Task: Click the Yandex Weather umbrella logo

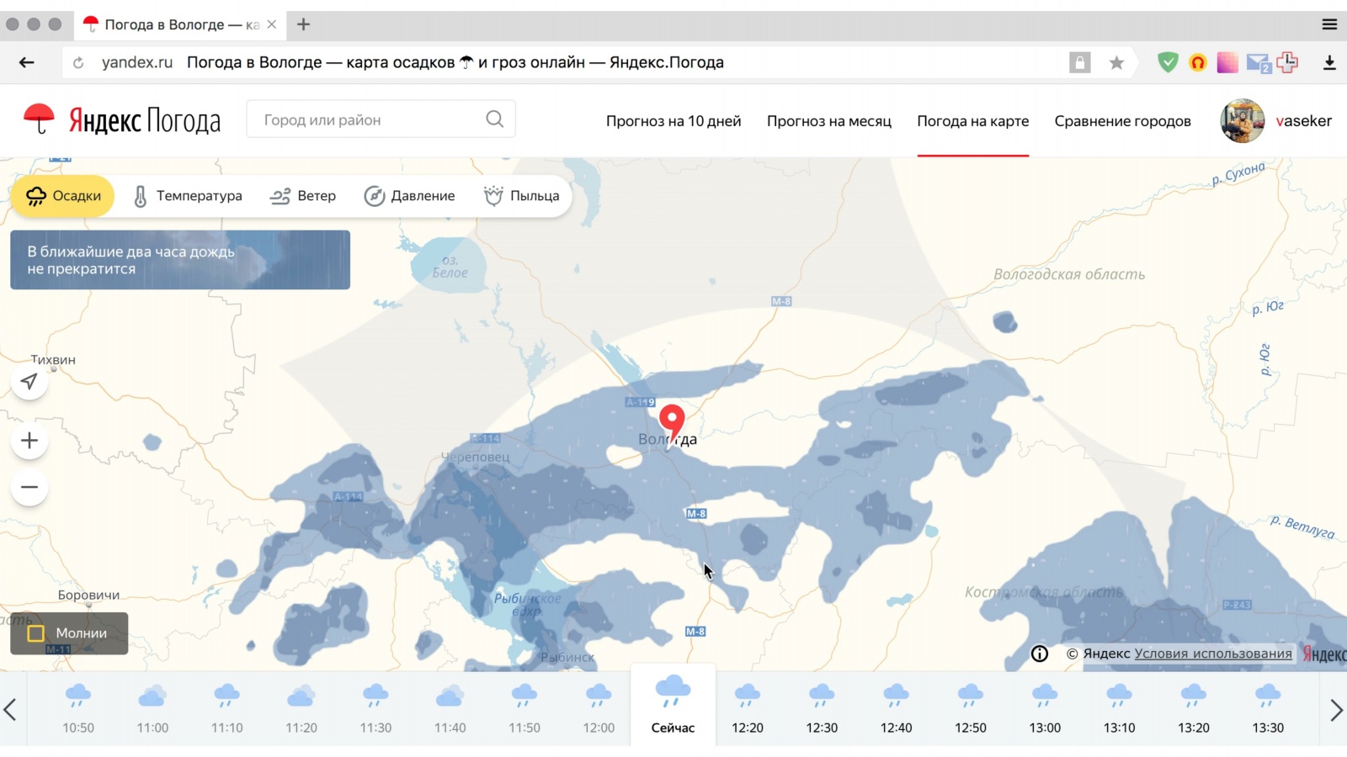Action: pyautogui.click(x=39, y=119)
